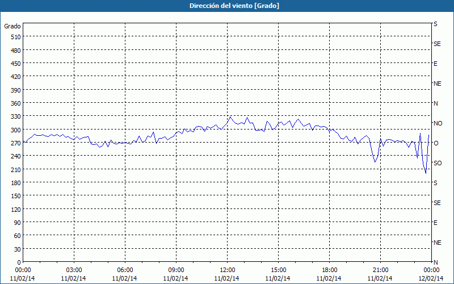Click the 240 degree axis label
454x284 pixels.
(x=16, y=156)
